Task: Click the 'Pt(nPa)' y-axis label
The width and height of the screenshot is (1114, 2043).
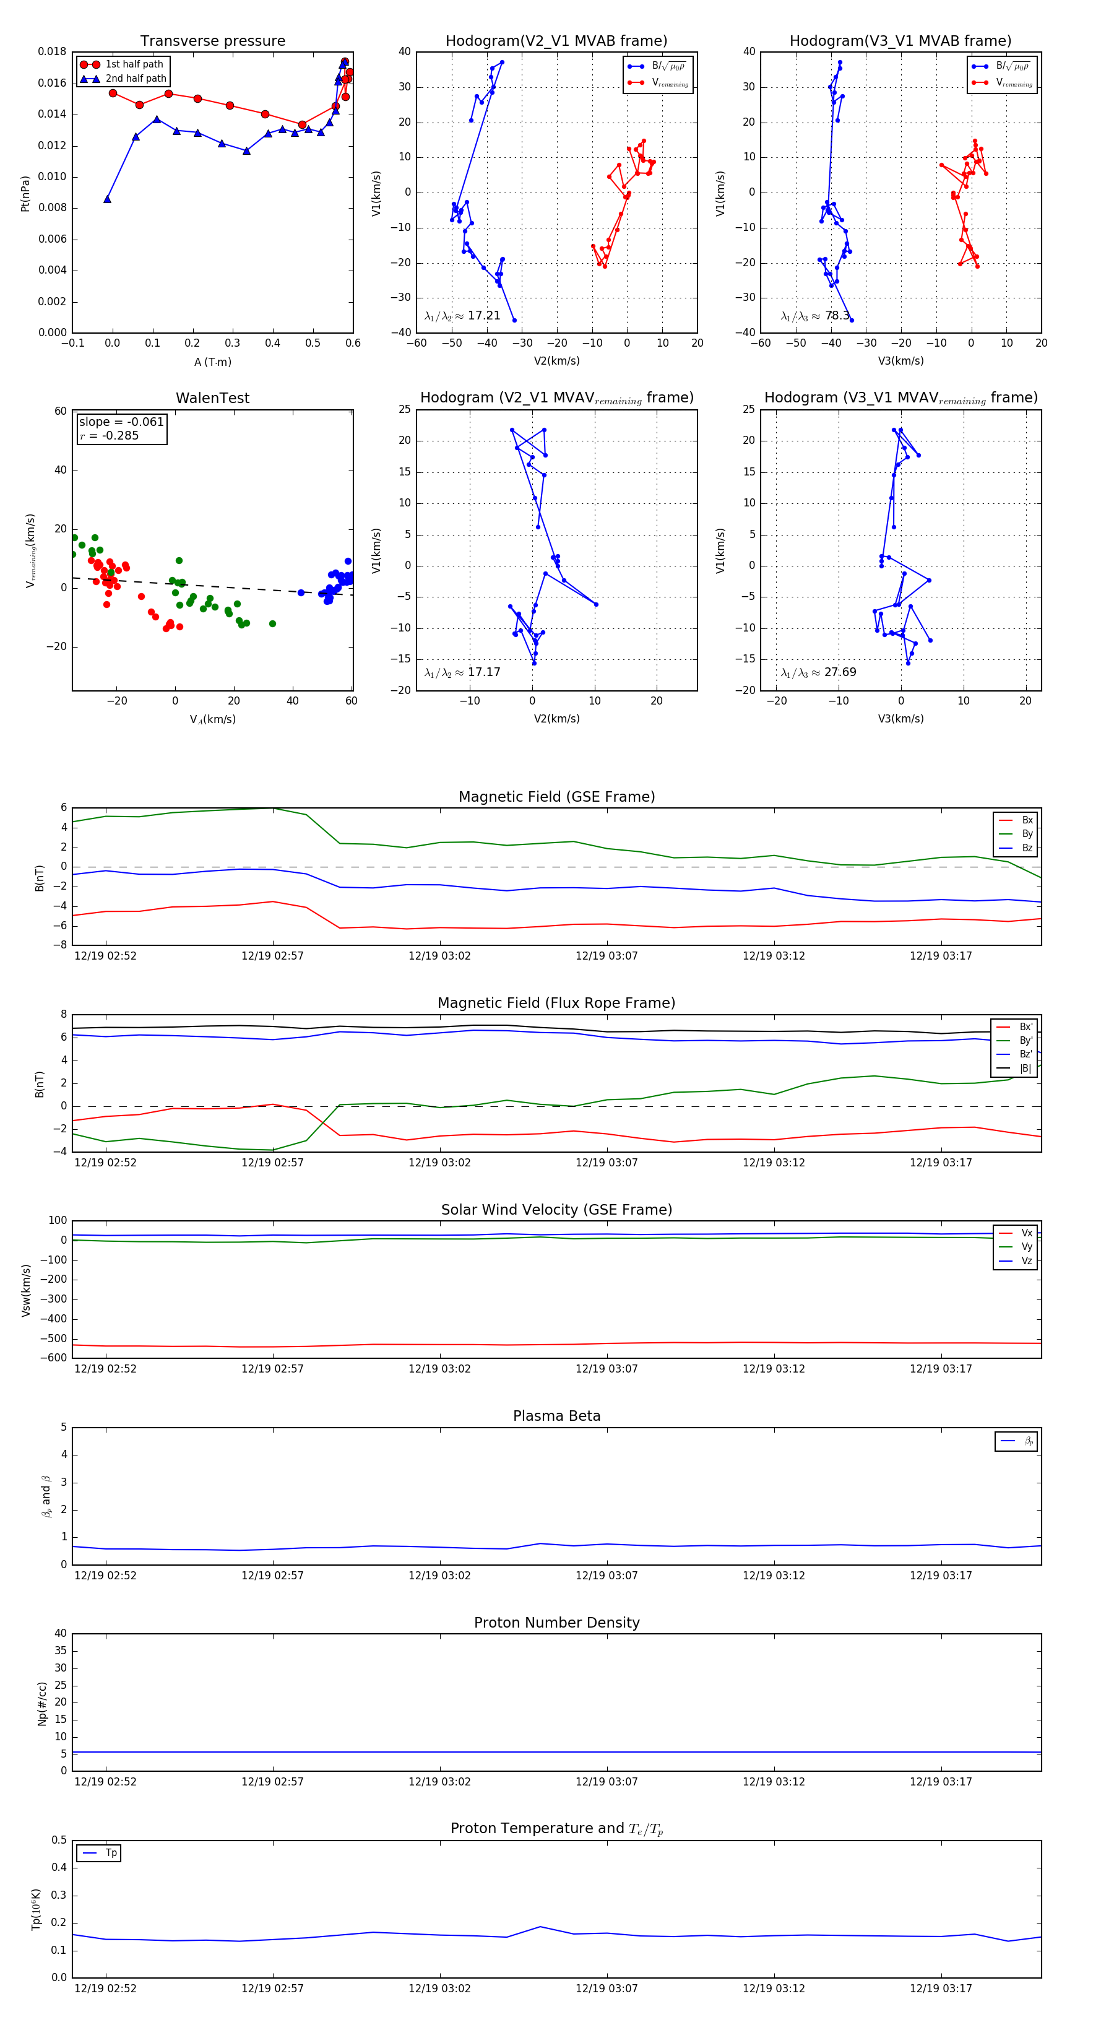Action: [25, 193]
